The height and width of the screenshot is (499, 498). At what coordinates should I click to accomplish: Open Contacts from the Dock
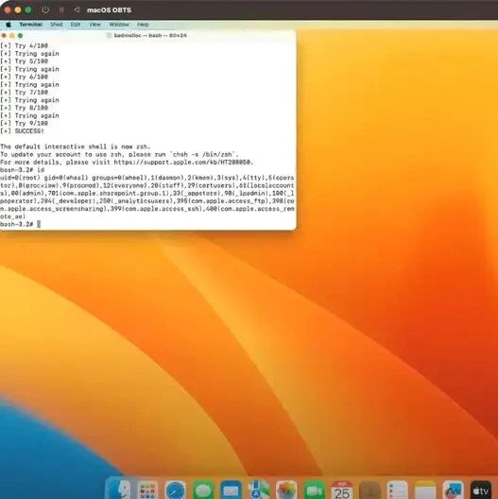369,490
